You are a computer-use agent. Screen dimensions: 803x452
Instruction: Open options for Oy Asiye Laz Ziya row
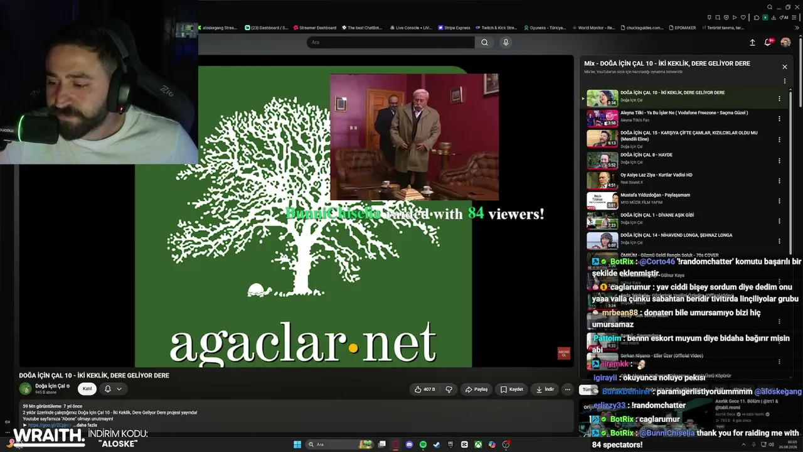tap(779, 181)
